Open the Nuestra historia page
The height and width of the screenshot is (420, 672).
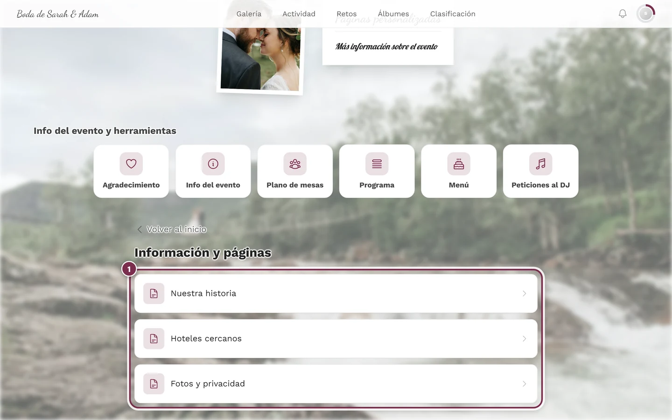coord(336,294)
